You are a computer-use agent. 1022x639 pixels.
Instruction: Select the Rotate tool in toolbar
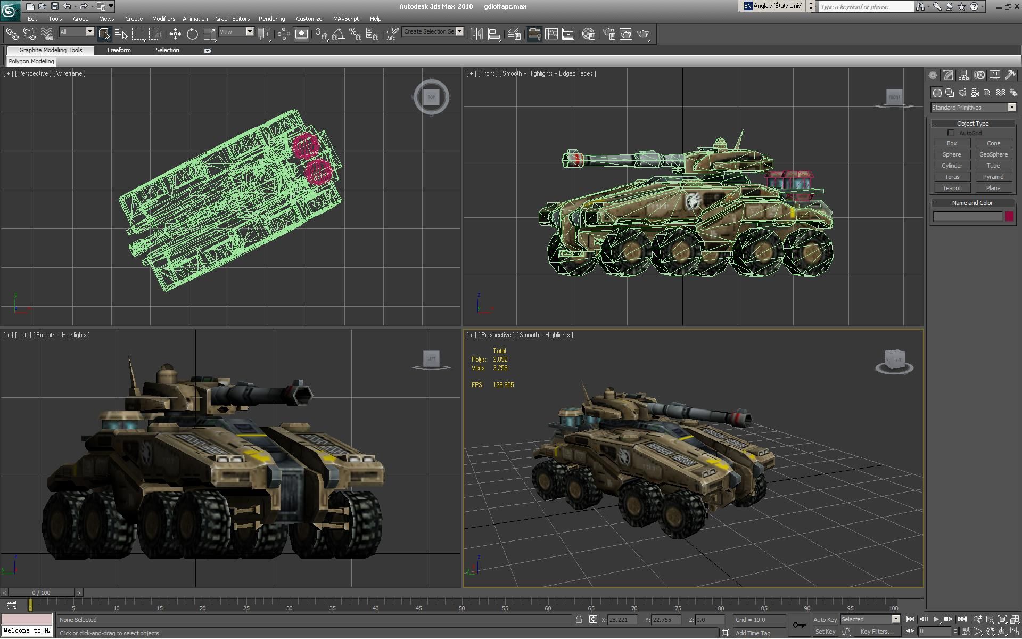tap(192, 35)
